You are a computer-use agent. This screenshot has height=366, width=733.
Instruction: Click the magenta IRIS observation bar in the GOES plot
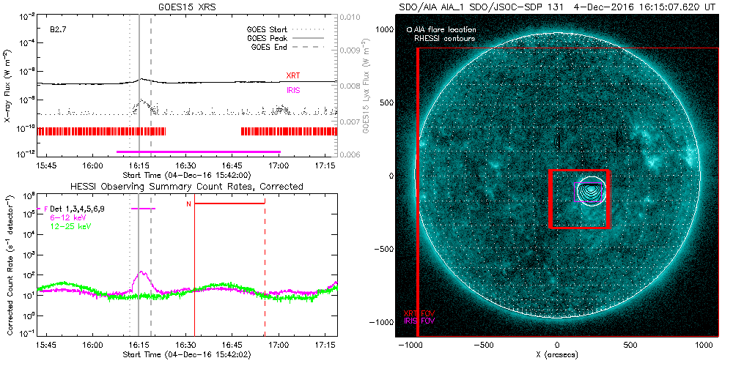198,152
